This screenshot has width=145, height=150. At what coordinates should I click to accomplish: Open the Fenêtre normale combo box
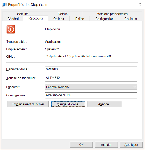tap(91, 87)
